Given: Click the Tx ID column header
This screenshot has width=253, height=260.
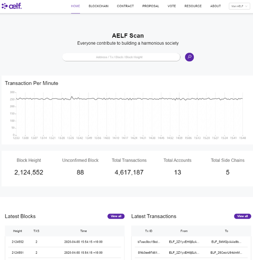Looking at the screenshot, I should click(x=149, y=231).
